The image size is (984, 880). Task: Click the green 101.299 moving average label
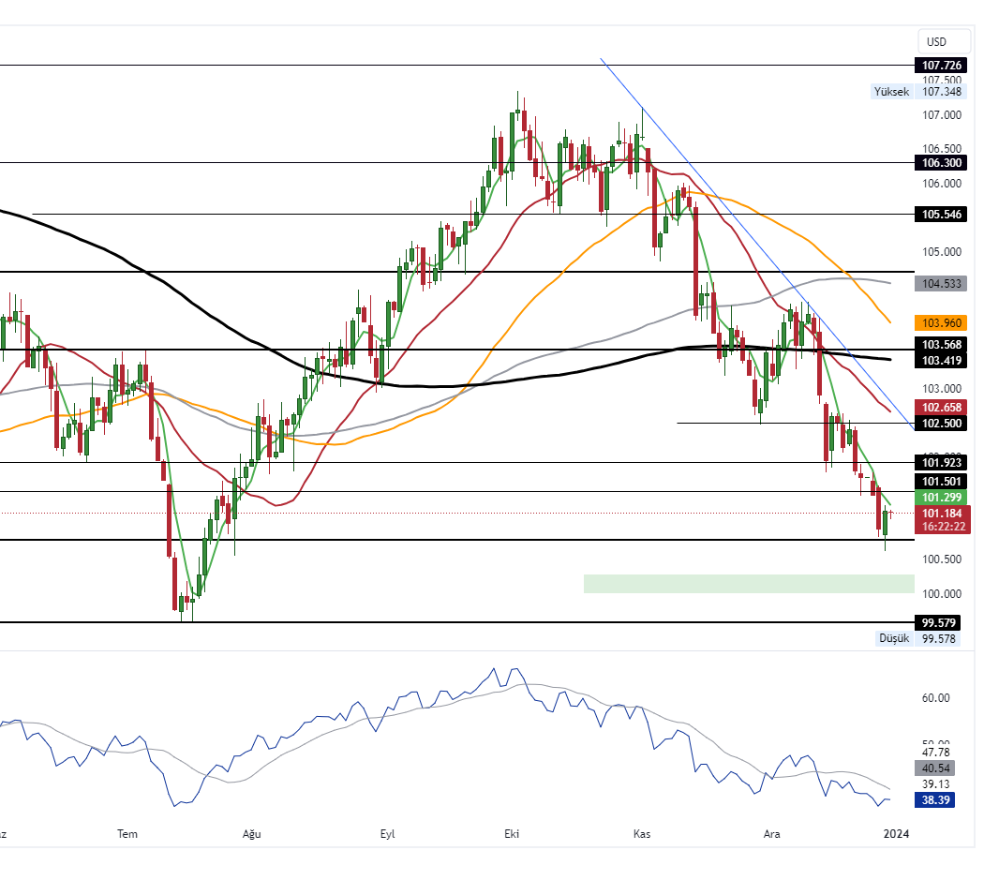[940, 497]
